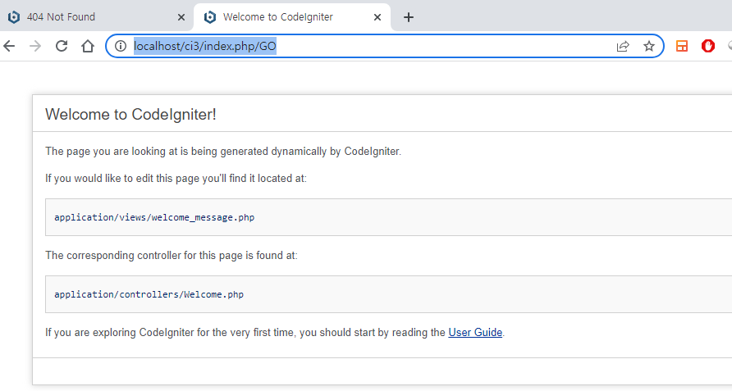Click the 'generated dynamically by CodeIgniter' sentence
Viewport: 732px width, 391px height.
(x=223, y=151)
